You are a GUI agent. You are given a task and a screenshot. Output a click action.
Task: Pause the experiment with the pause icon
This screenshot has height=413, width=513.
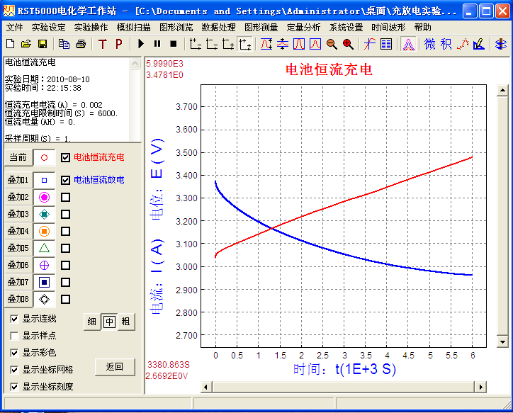(x=157, y=44)
